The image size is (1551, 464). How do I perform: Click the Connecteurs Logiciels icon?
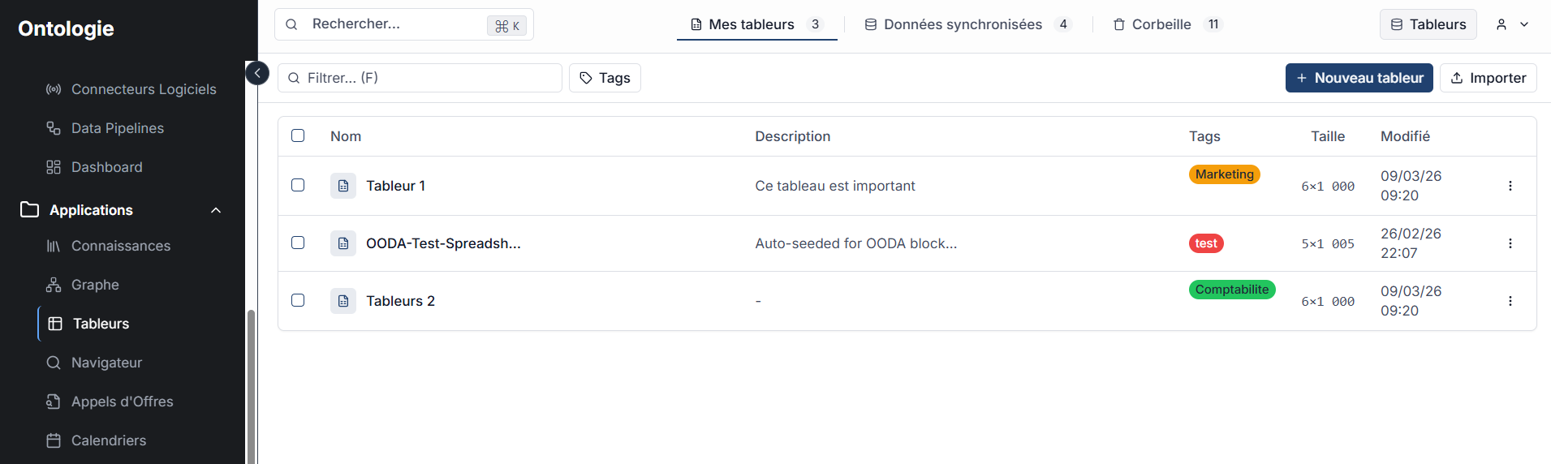(54, 89)
